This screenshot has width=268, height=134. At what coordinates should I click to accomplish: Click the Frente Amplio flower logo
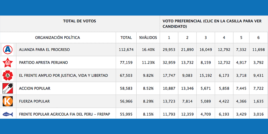(x=7, y=75)
